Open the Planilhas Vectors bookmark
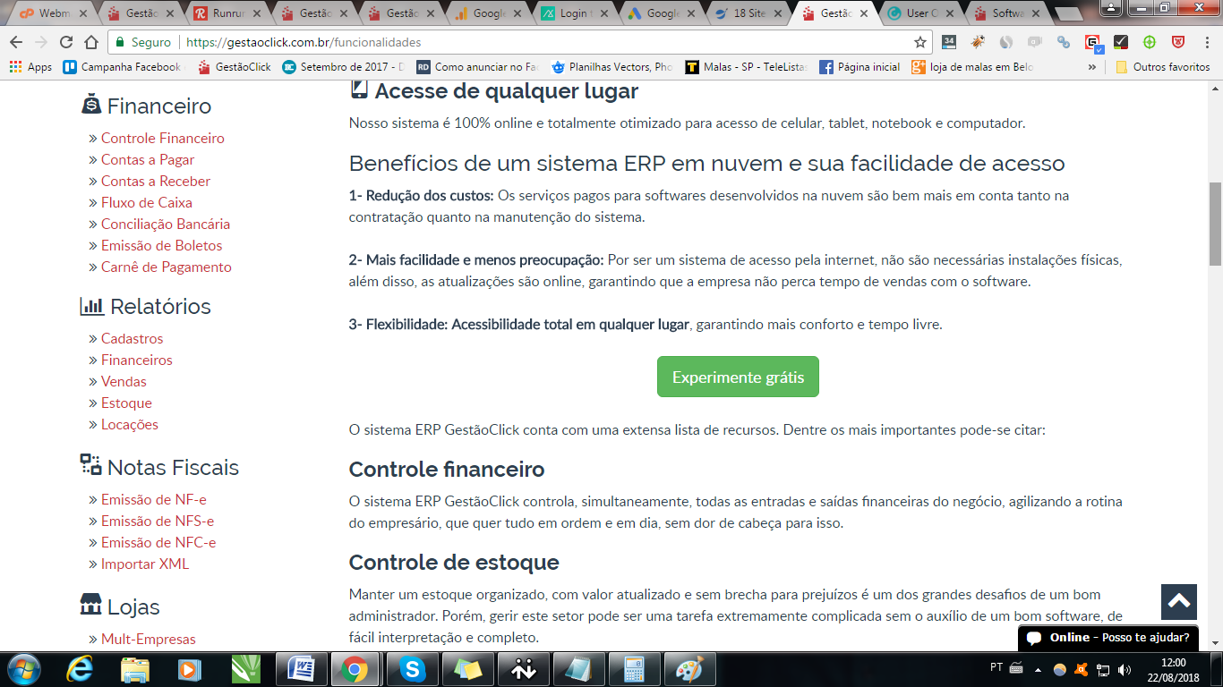Screen dimensions: 1223x687 [611, 67]
